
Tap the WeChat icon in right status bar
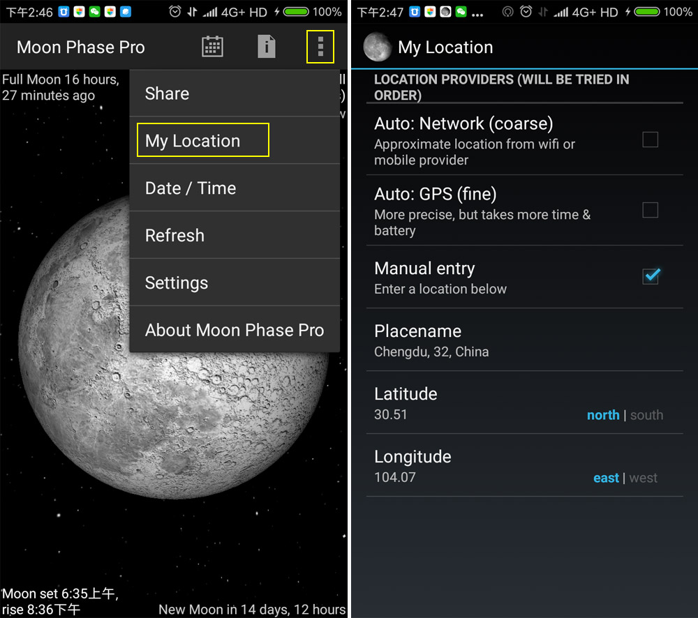(461, 12)
